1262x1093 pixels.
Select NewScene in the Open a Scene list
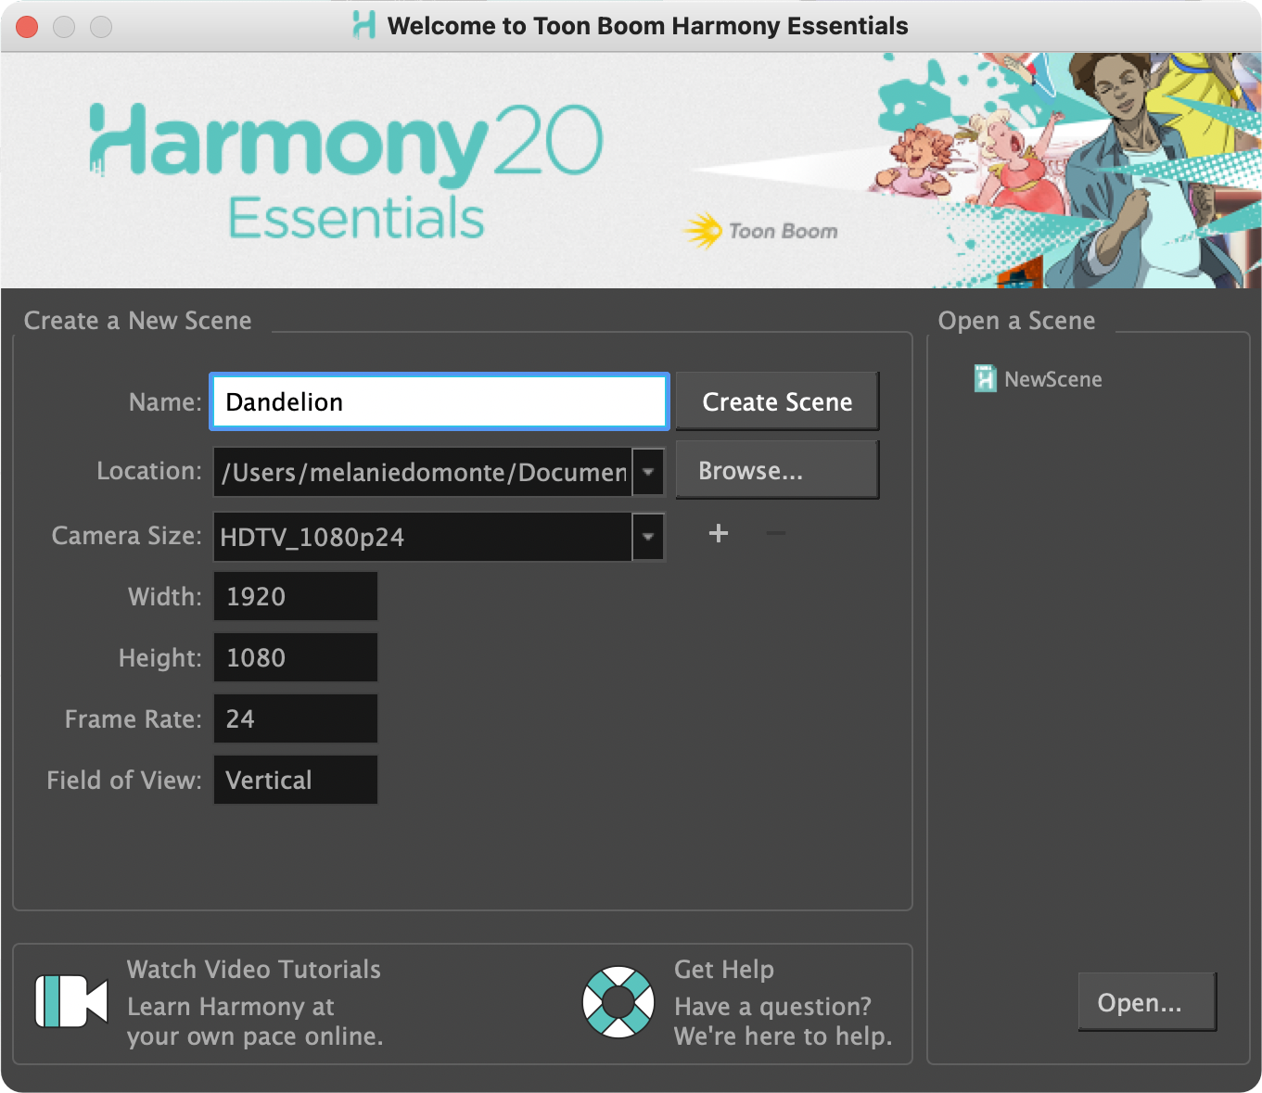(1052, 378)
